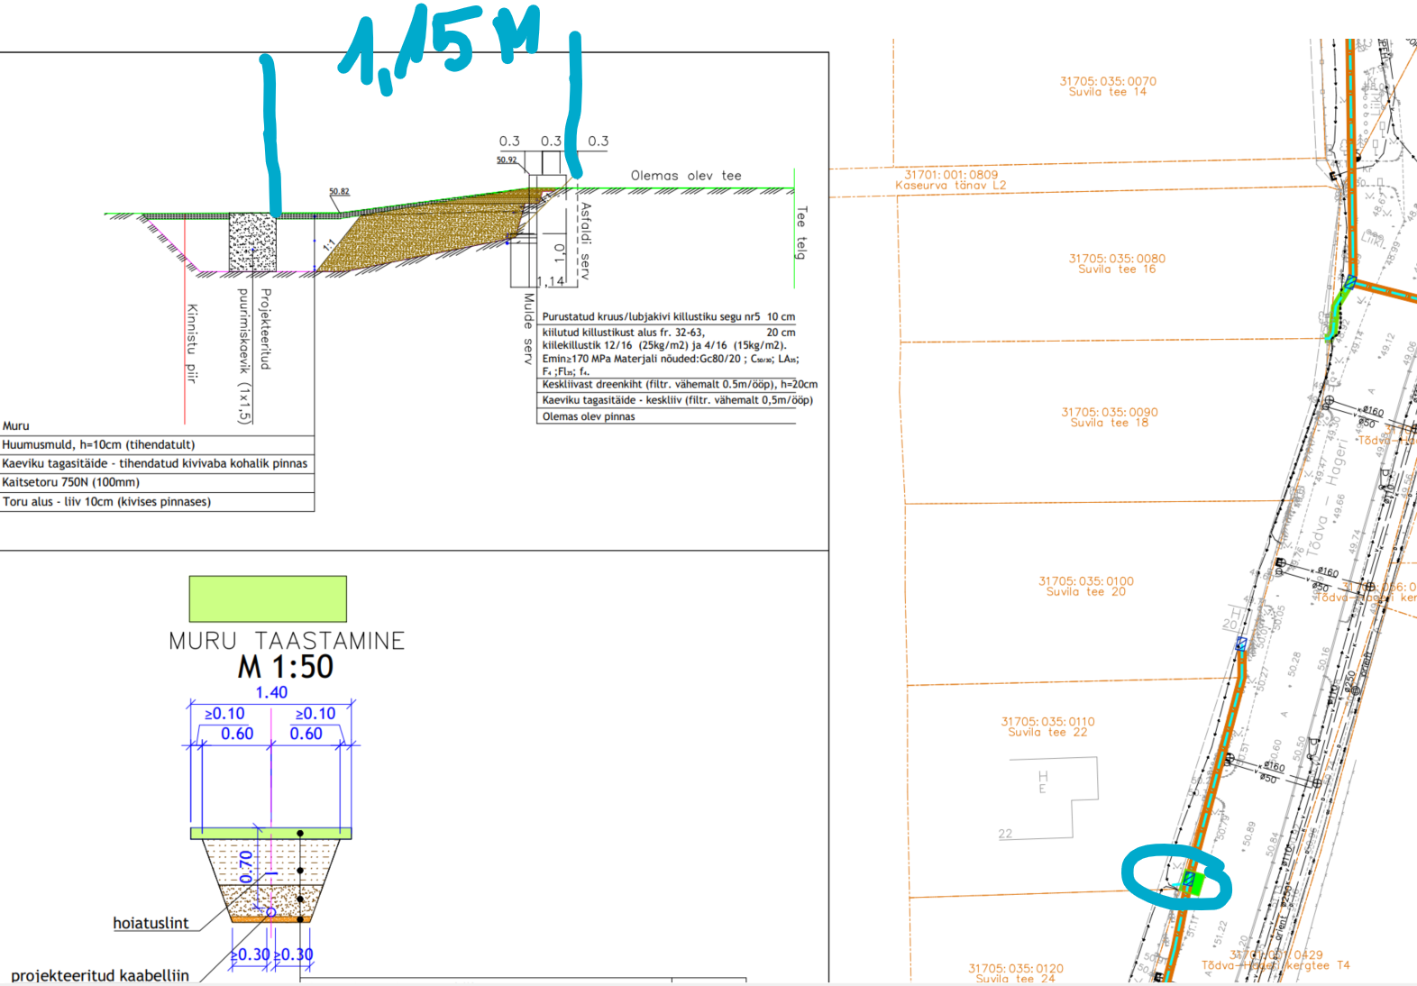Select the light green muru legend swatch

tap(268, 599)
